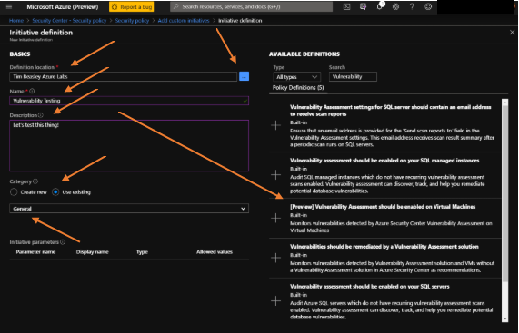Screen dimensions: 519x333
Task: Add the Vulnerabilities should be remediated policy
Action: click(275, 258)
